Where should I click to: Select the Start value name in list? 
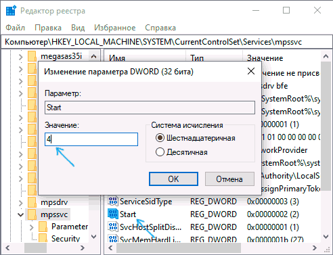(128, 214)
